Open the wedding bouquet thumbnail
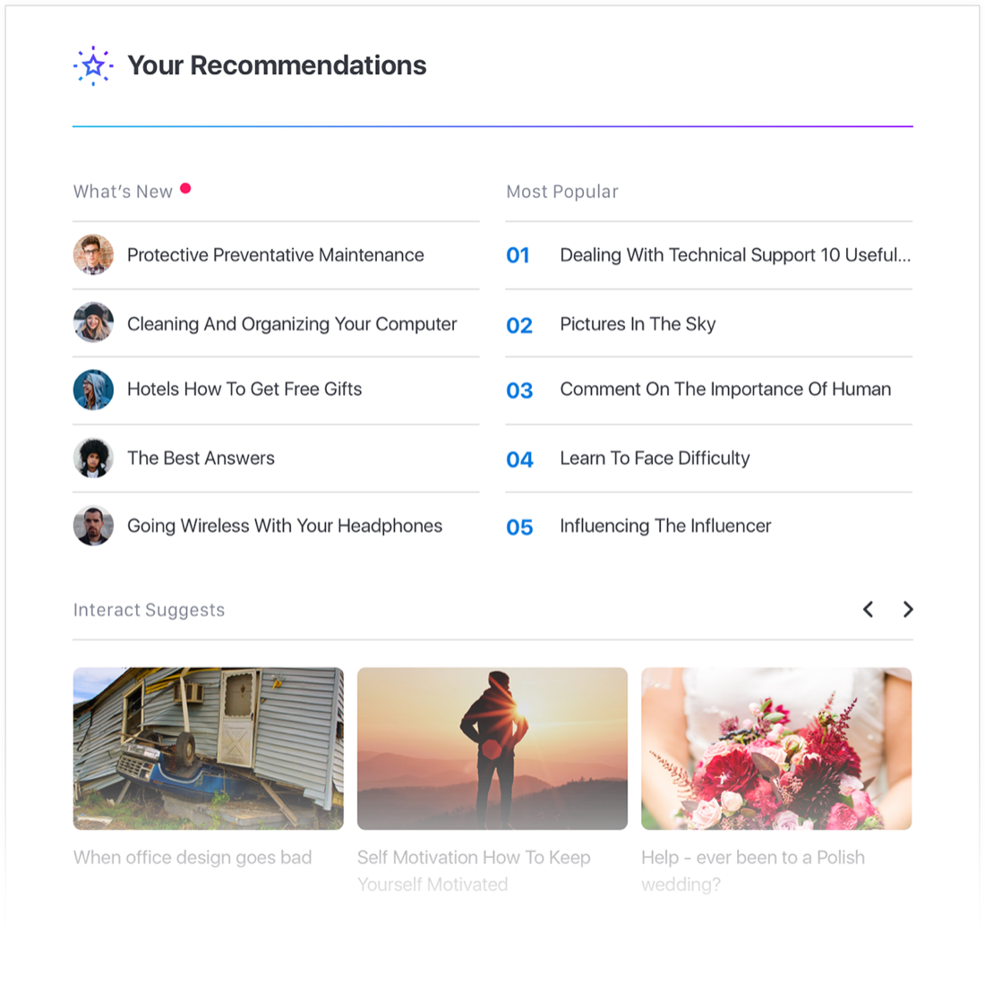 pos(776,749)
